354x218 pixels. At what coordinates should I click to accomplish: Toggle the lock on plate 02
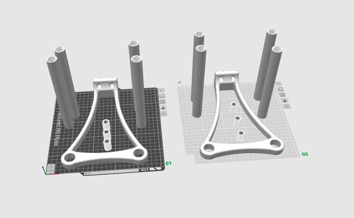(284, 100)
